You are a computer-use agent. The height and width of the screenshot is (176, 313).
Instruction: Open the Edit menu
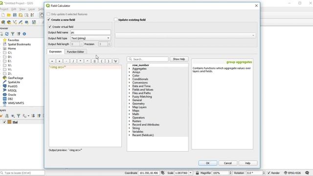tap(14, 9)
